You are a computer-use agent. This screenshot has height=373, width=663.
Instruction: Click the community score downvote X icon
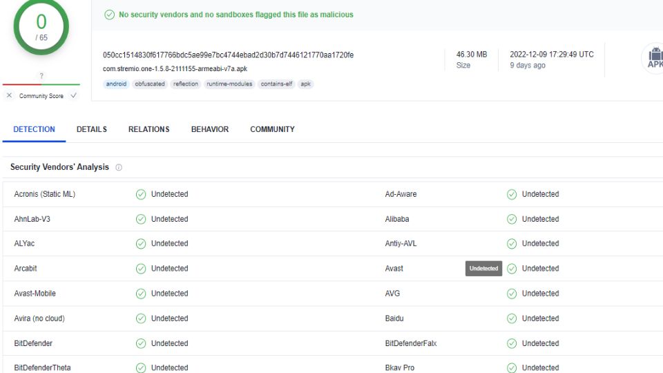(9, 95)
